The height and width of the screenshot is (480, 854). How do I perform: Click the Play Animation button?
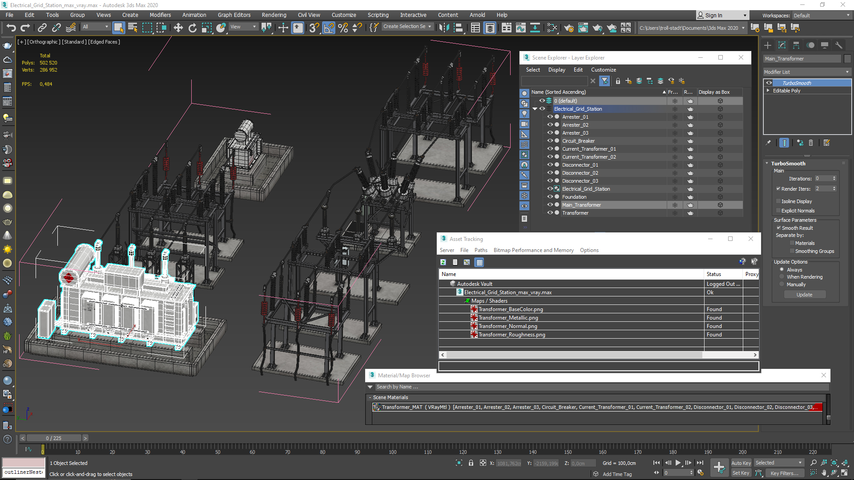pyautogui.click(x=678, y=463)
